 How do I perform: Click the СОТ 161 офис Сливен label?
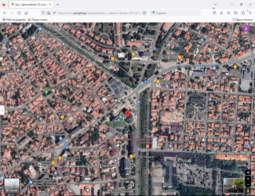pyautogui.click(x=106, y=97)
